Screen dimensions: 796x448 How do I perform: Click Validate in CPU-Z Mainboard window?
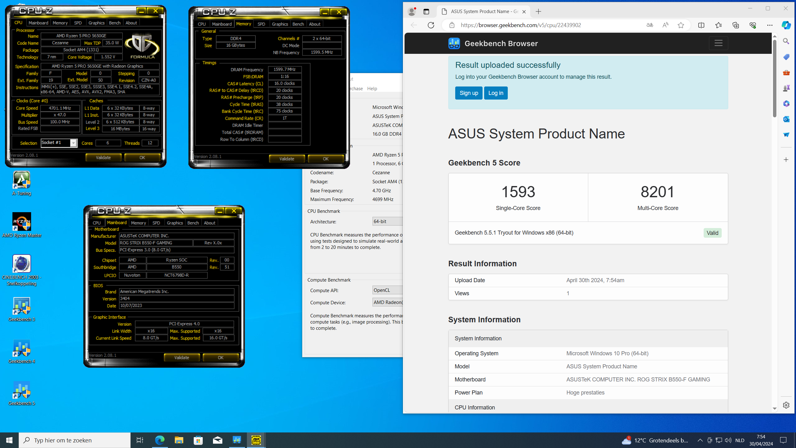[182, 357]
